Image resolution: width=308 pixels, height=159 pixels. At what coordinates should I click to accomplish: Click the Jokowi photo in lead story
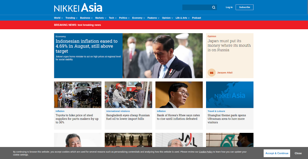[x=163, y=56]
